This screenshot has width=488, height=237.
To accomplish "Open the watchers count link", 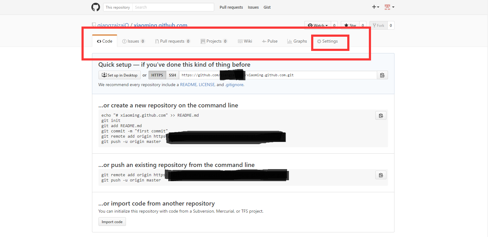I will (x=334, y=25).
